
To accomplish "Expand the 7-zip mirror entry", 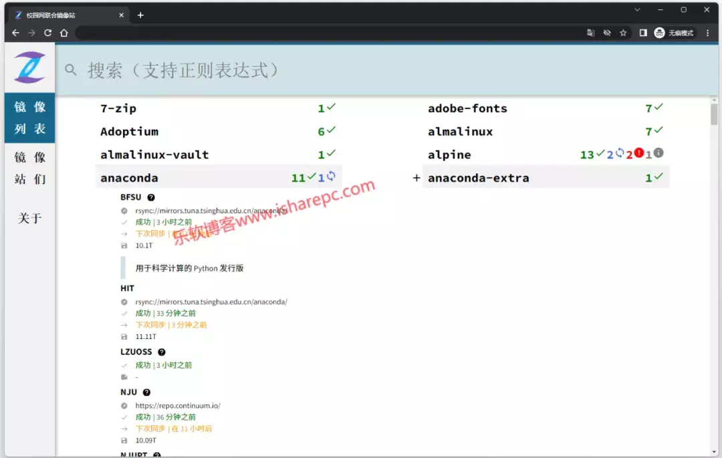I will click(218, 108).
